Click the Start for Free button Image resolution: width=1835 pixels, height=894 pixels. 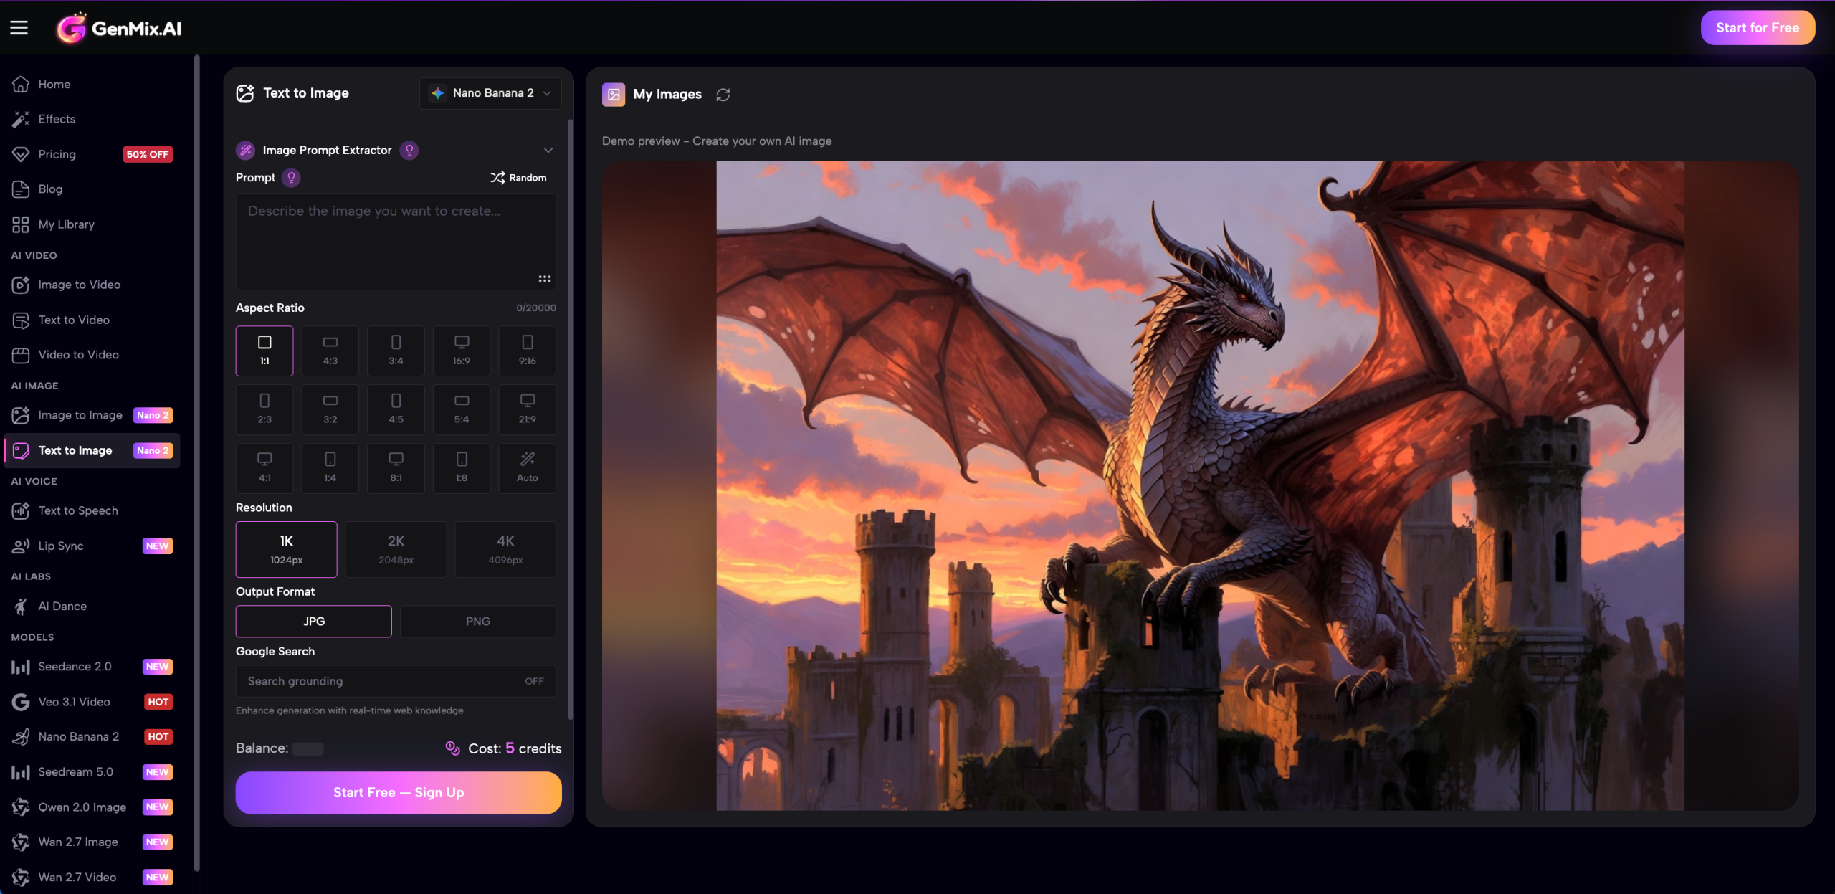coord(1757,28)
